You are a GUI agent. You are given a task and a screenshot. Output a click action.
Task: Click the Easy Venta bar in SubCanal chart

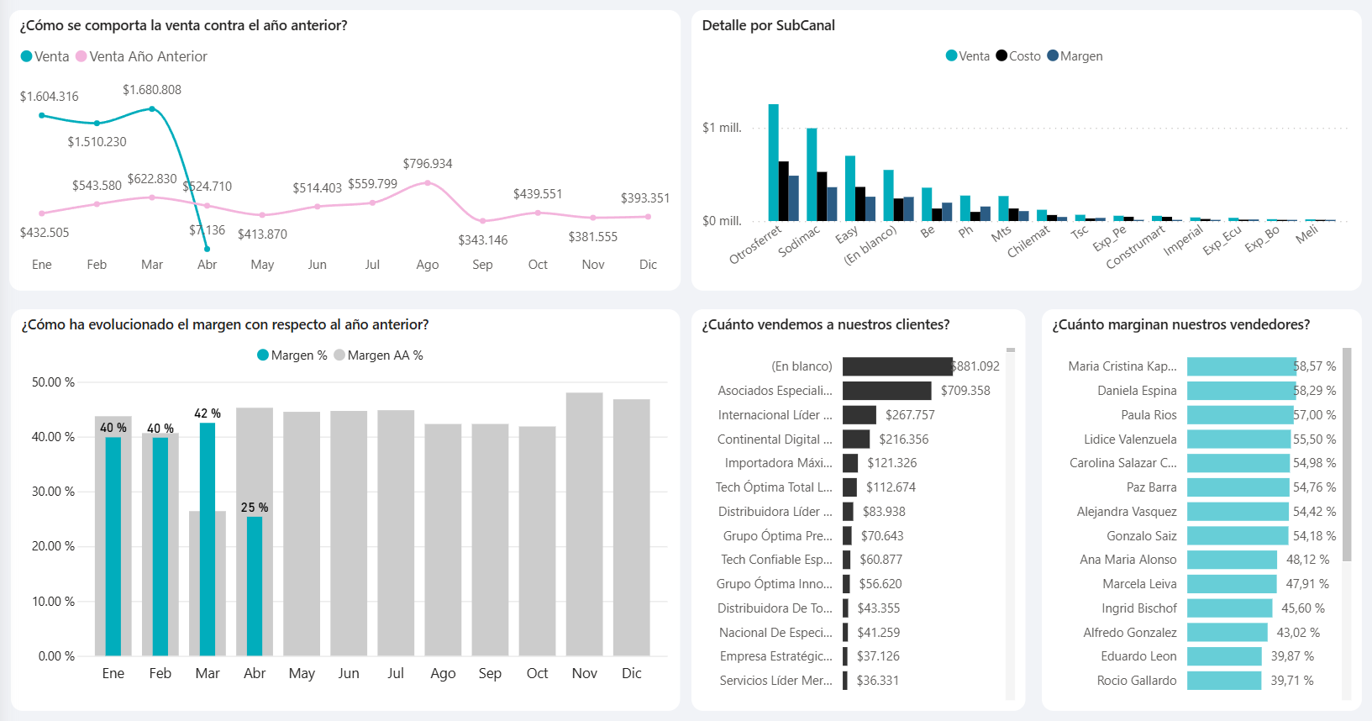click(850, 188)
